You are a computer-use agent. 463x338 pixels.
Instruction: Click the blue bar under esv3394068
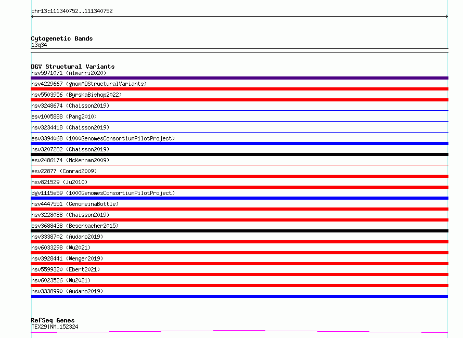239,144
